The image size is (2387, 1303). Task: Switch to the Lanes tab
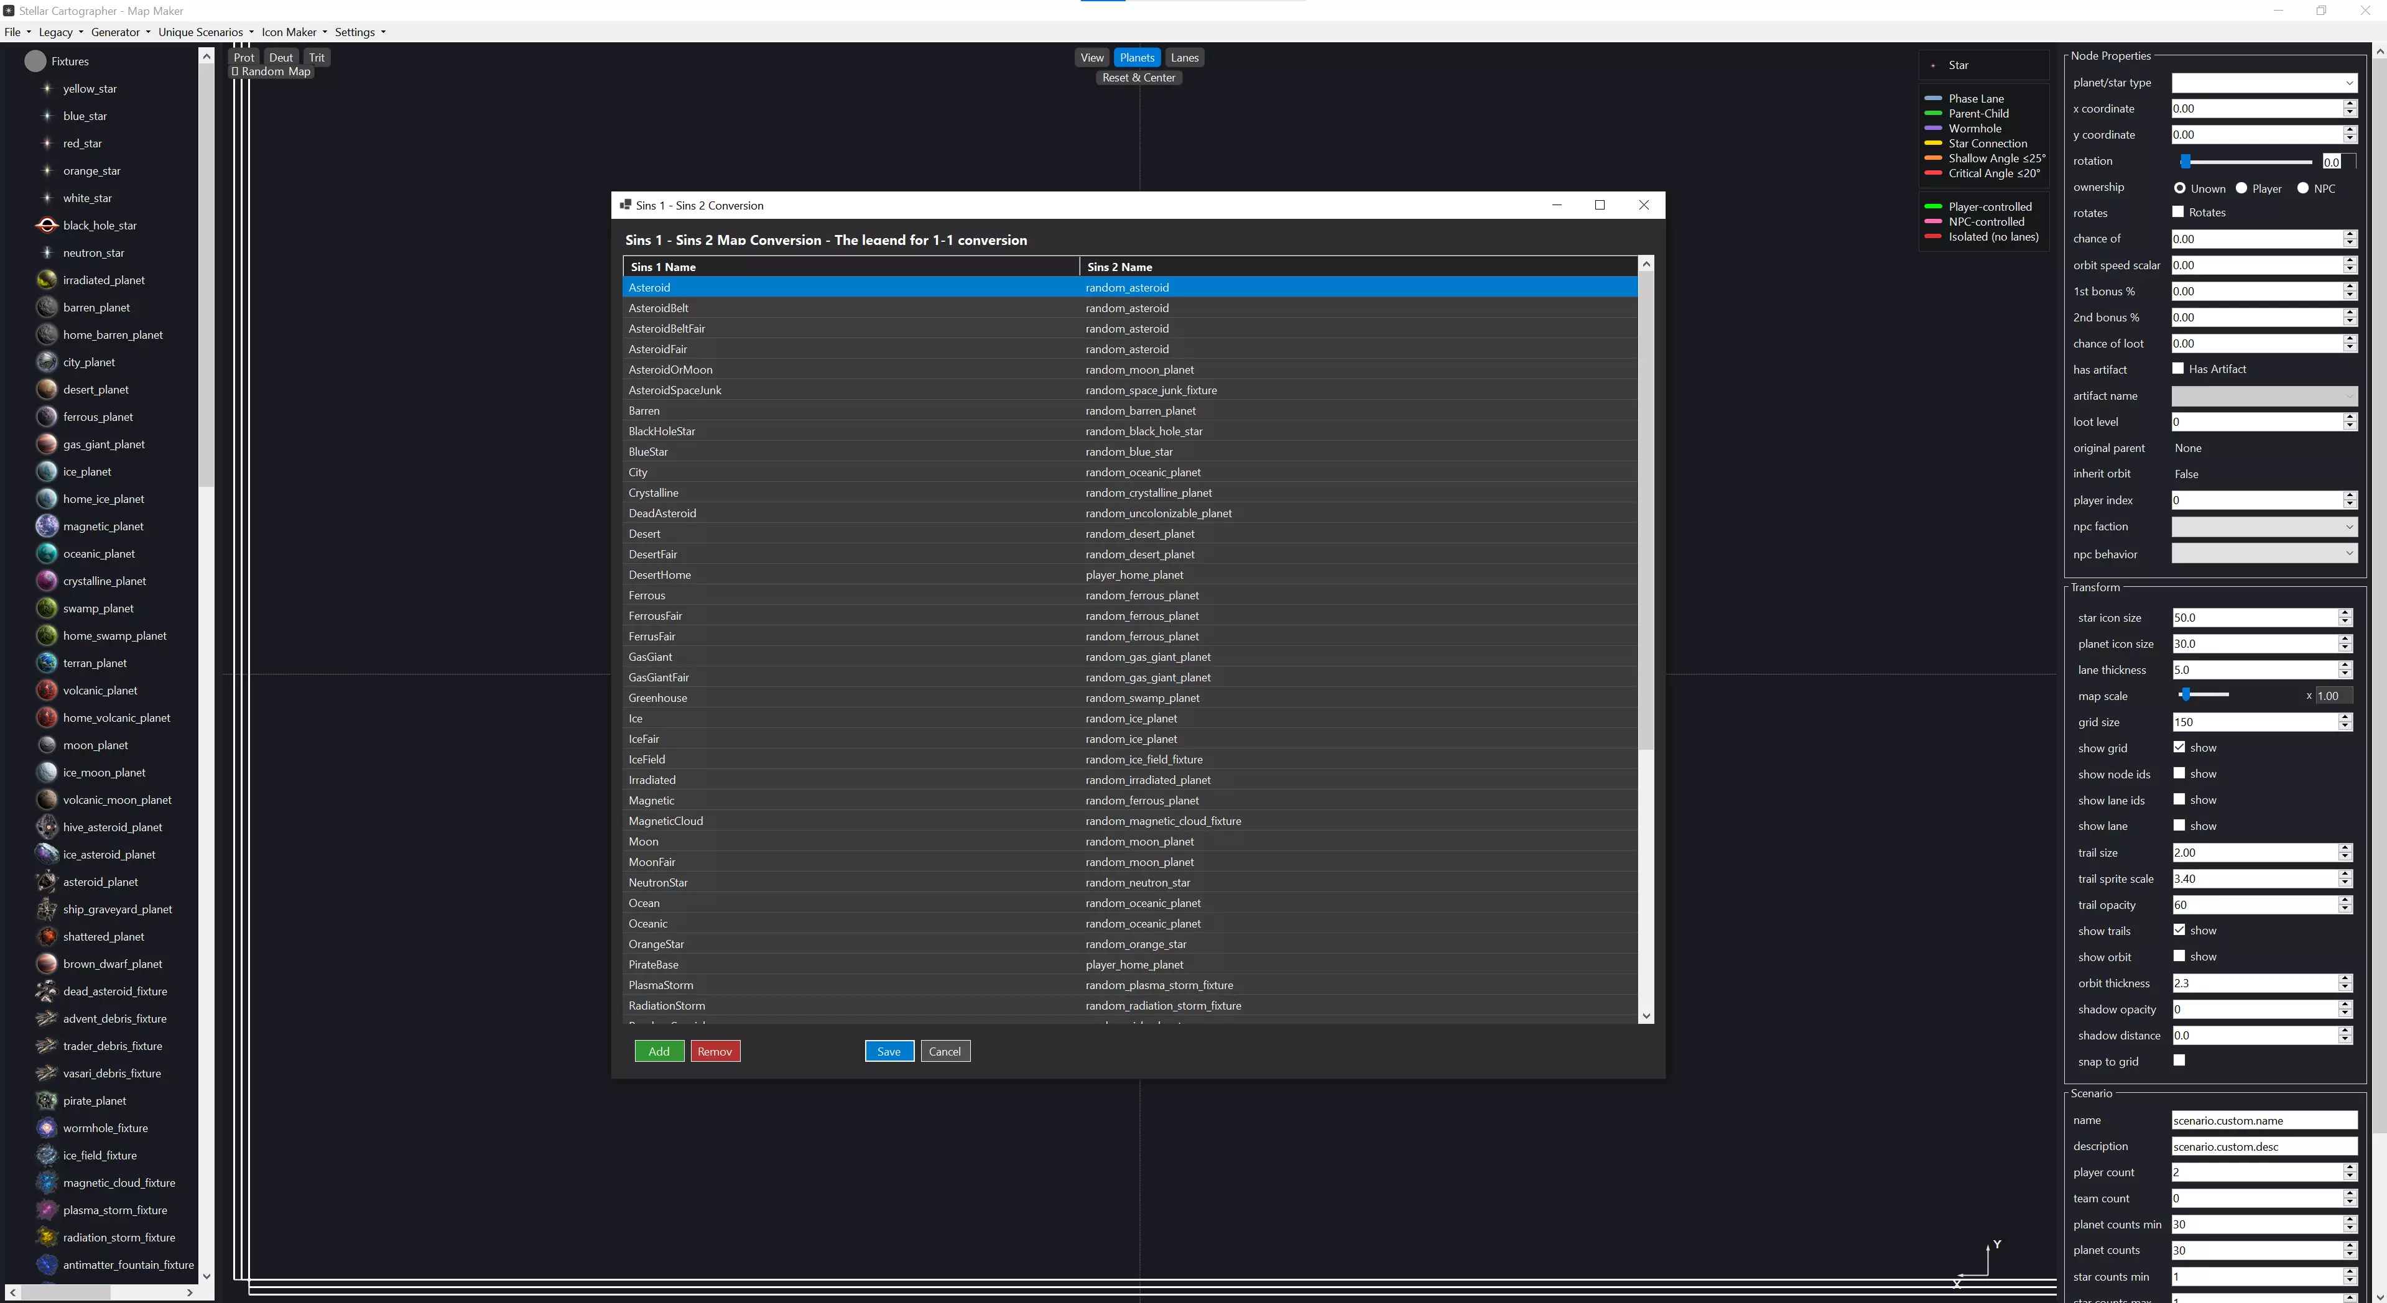point(1184,57)
